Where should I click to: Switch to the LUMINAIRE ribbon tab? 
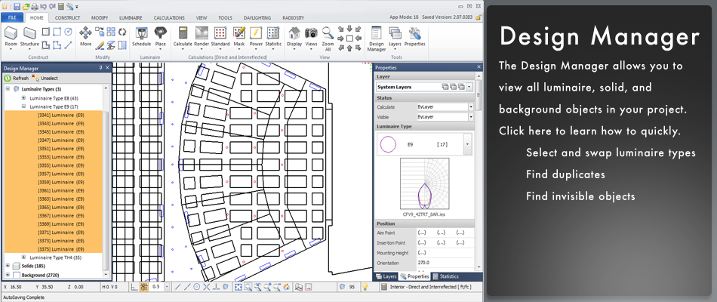[131, 18]
